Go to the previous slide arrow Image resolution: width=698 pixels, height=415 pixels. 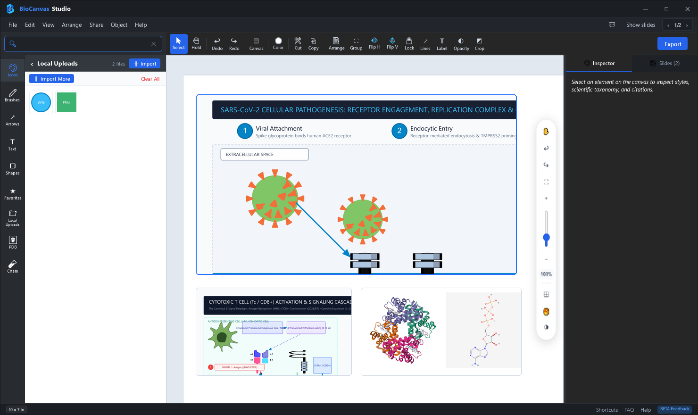668,25
